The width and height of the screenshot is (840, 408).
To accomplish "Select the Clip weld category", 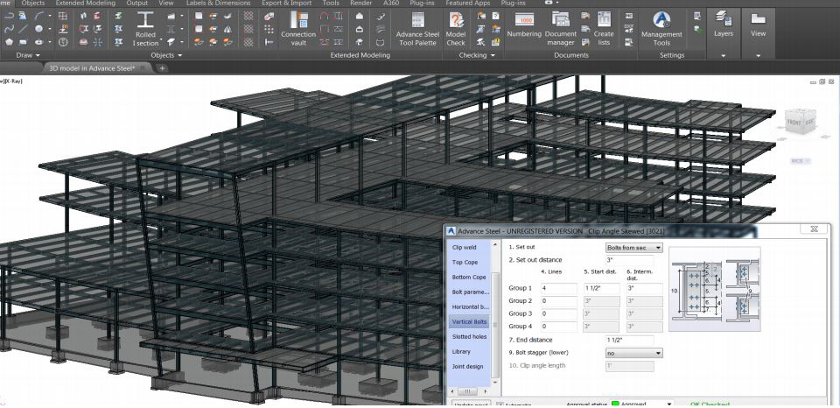I will [465, 248].
